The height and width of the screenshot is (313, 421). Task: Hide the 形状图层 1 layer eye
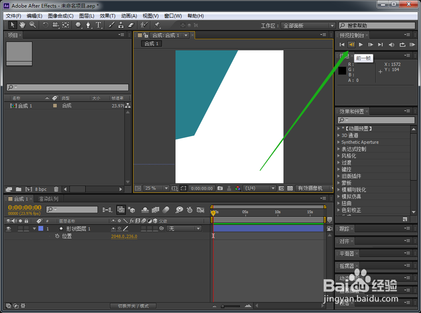tap(8, 228)
